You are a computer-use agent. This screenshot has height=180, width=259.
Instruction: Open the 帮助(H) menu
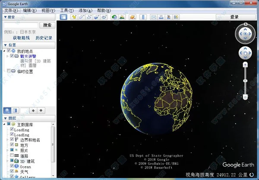click(104, 10)
